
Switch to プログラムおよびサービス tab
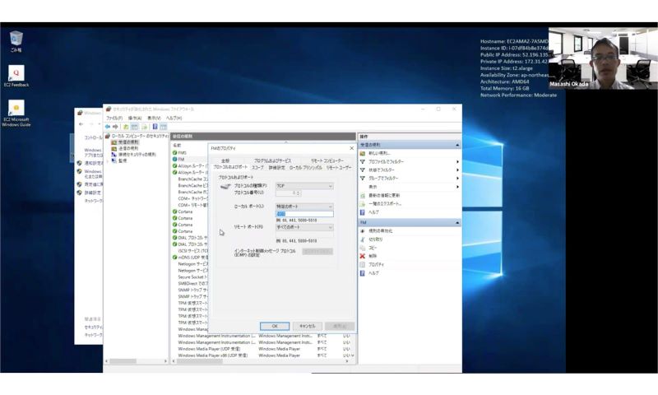(272, 160)
